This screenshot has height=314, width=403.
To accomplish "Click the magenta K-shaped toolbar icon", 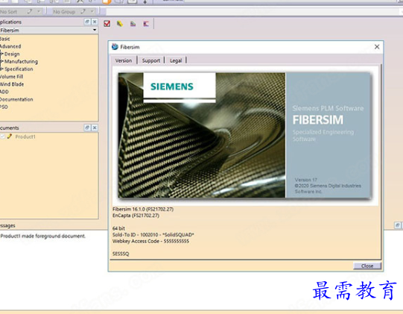I will pyautogui.click(x=146, y=24).
